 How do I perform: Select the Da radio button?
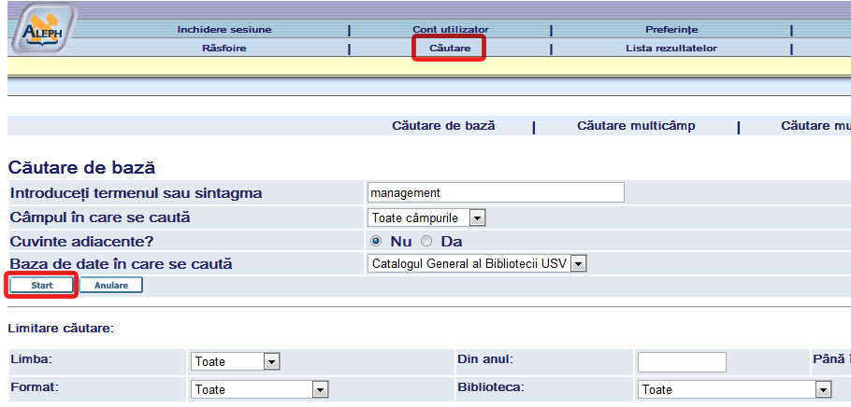pyautogui.click(x=427, y=241)
